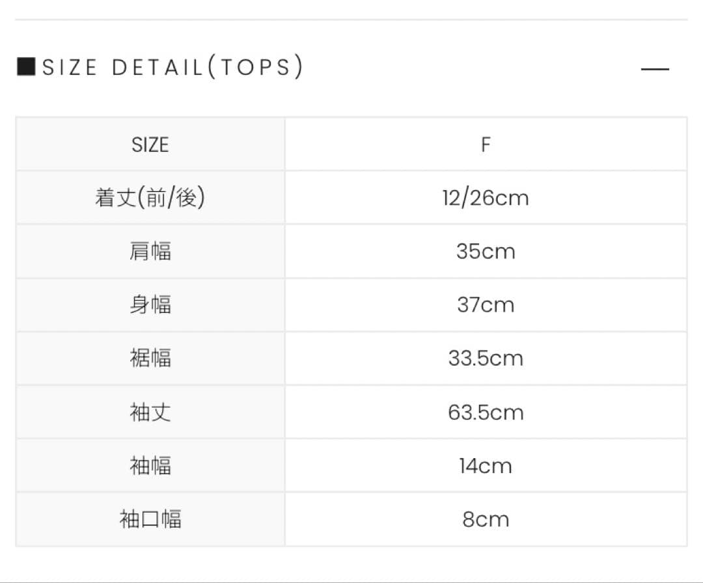
Task: Click the 着丈(前/後) row label
Action: point(150,198)
